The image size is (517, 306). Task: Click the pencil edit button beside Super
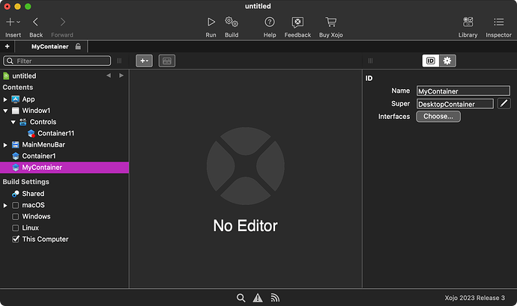pyautogui.click(x=504, y=103)
